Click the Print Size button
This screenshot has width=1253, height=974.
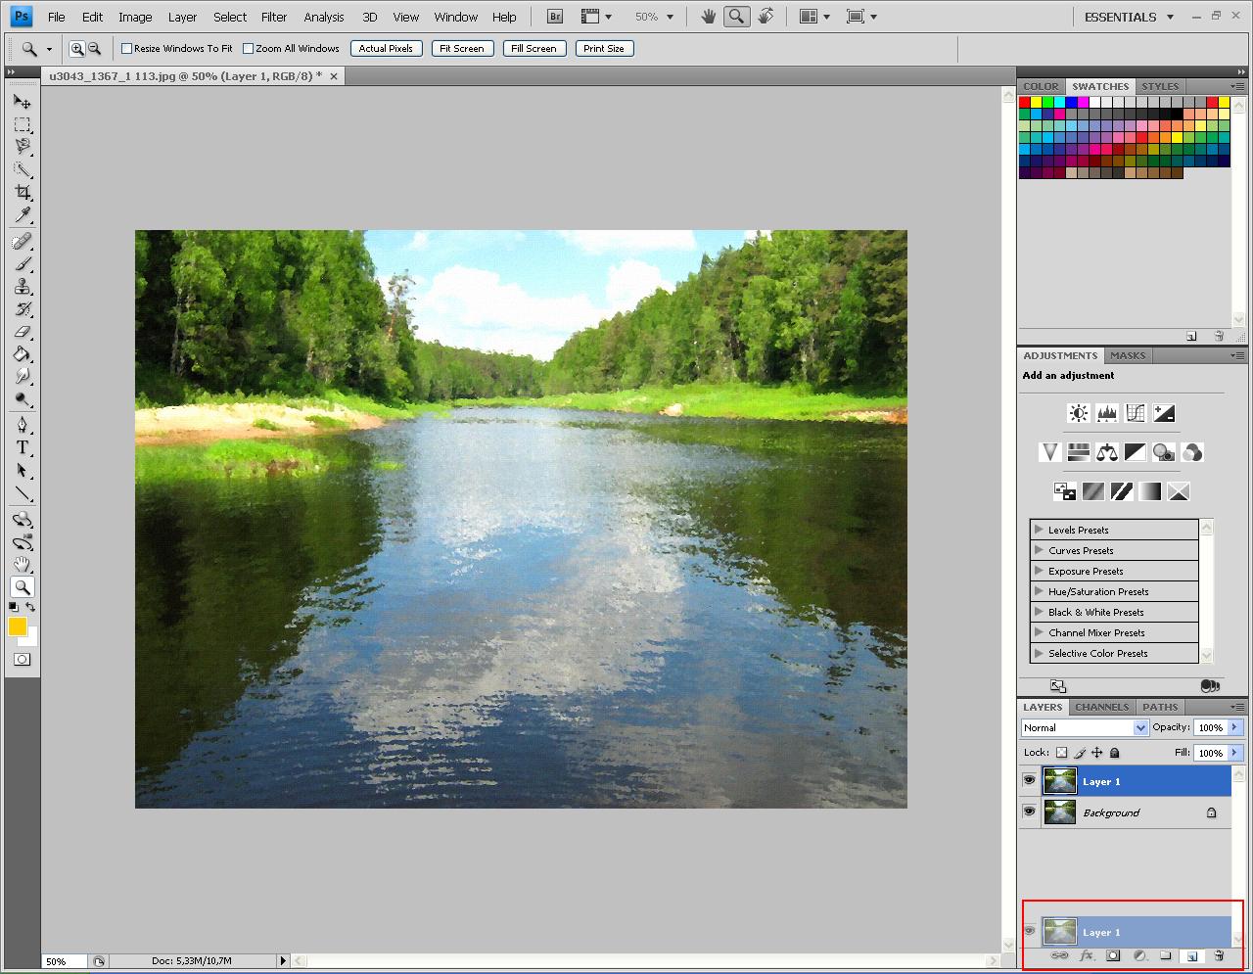coord(604,48)
